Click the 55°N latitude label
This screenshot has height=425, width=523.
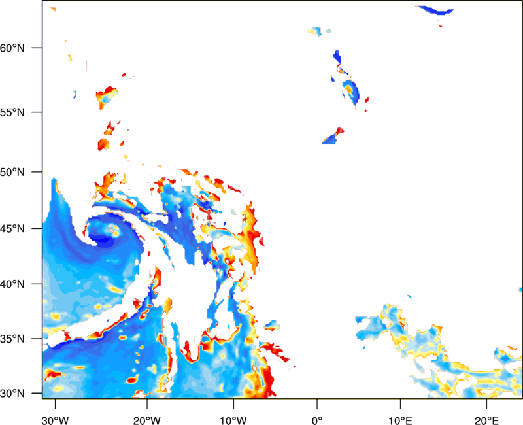(12, 112)
